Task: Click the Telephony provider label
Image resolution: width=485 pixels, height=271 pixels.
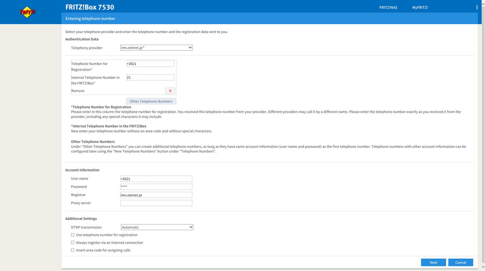Action: point(87,48)
